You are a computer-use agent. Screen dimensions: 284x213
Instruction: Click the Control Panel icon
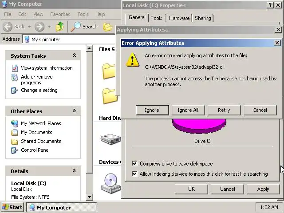tap(15, 150)
